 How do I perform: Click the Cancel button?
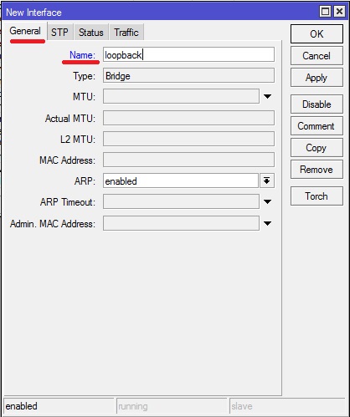(x=317, y=56)
